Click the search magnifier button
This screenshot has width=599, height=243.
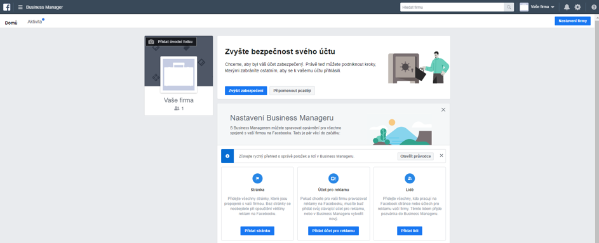(509, 7)
